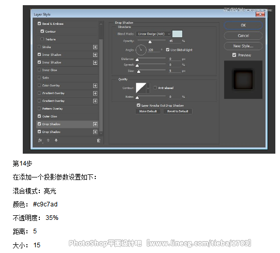Enable the Pattern Overlay checkbox
The image size is (280, 253).
pos(39,108)
